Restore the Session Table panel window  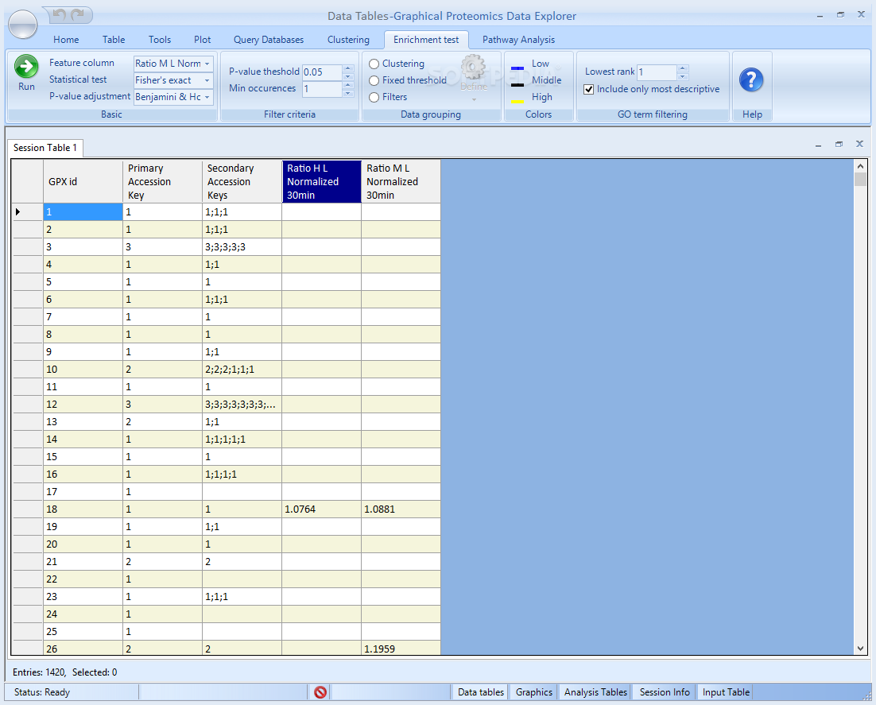[x=839, y=144]
